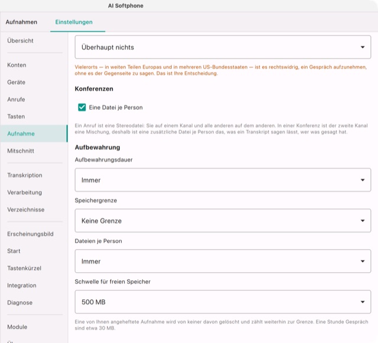
Task: Select Integration in the sidebar
Action: [34, 285]
